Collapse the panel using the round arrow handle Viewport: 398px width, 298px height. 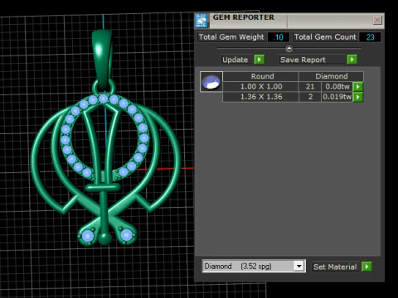pos(289,49)
